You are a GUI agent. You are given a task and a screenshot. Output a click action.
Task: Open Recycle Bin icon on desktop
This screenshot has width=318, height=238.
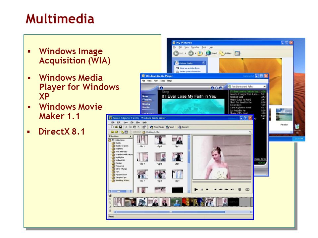click(x=297, y=129)
